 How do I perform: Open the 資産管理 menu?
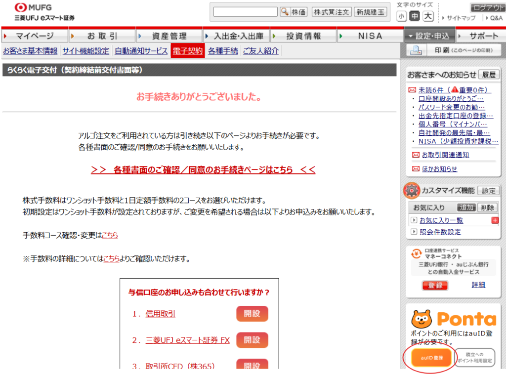(169, 36)
